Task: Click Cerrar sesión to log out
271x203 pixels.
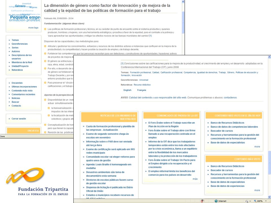Action: pyautogui.click(x=19, y=119)
